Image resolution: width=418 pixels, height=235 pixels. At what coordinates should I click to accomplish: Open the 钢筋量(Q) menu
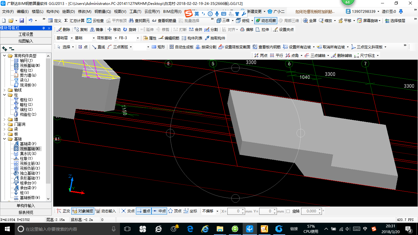point(103,12)
